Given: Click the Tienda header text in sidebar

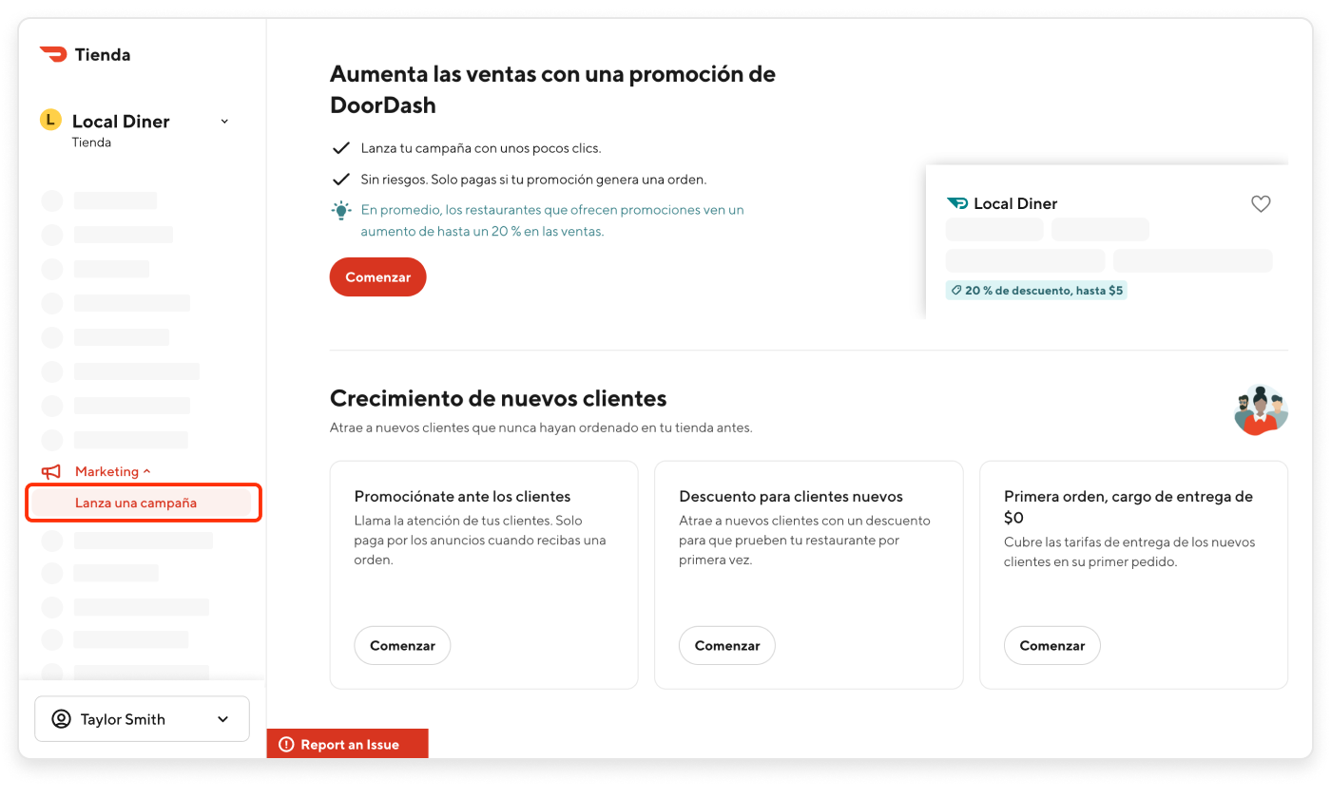Looking at the screenshot, I should click(103, 54).
